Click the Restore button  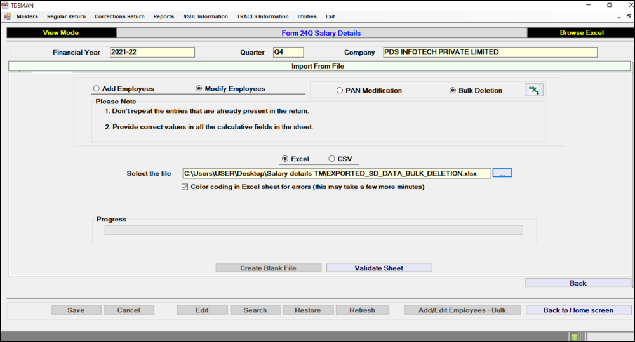(x=308, y=310)
